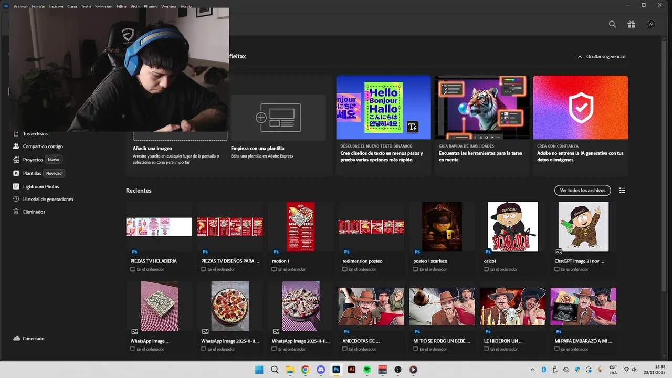The height and width of the screenshot is (378, 672).
Task: Show hidden tray icons chevron
Action: tap(532, 370)
